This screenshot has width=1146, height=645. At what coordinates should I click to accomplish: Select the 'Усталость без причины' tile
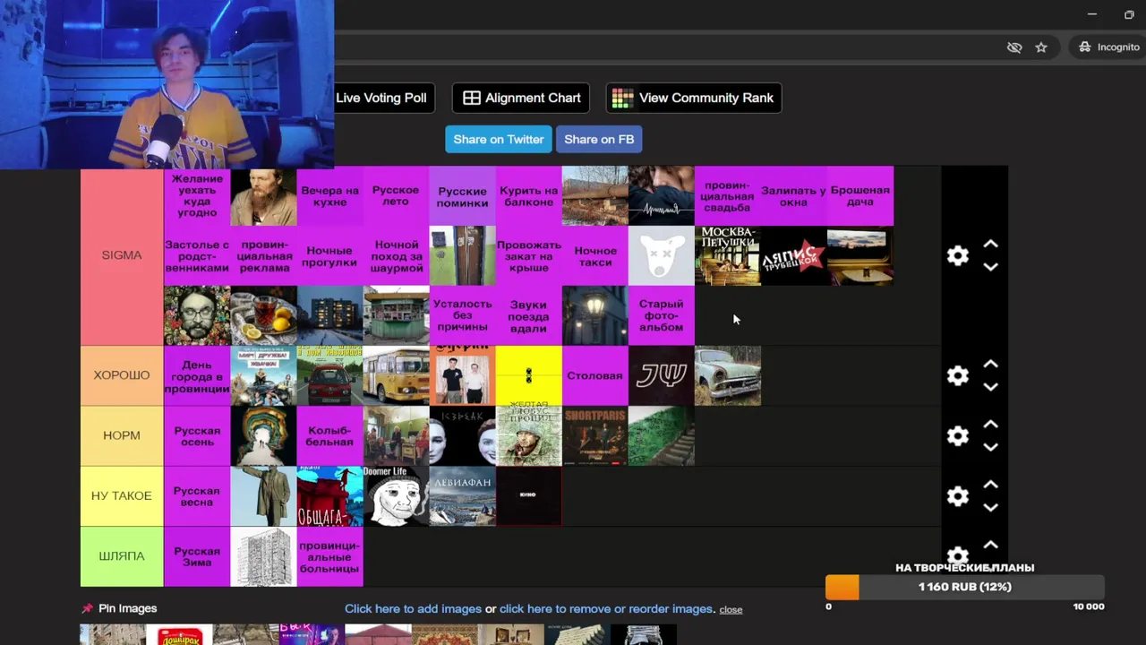462,315
